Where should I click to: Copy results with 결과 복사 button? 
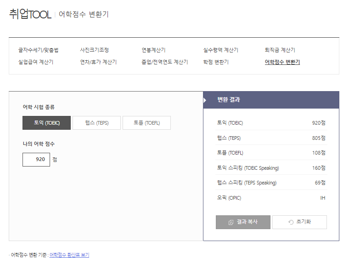243,222
